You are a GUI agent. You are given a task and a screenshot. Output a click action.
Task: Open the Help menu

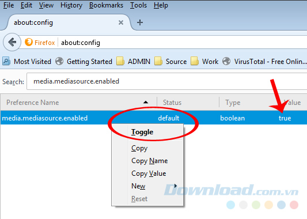coord(161,5)
